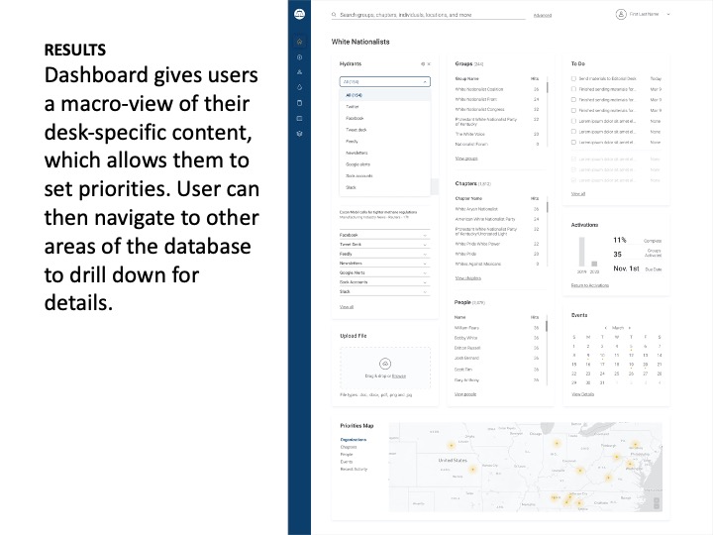This screenshot has width=713, height=535.
Task: Check 'Send materials to Editorial Desk' to-do
Action: (573, 78)
